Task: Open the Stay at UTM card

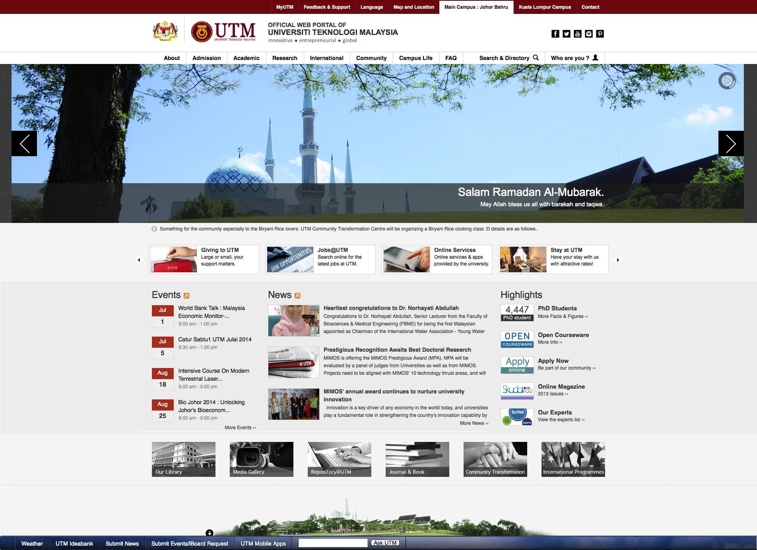Action: (553, 260)
